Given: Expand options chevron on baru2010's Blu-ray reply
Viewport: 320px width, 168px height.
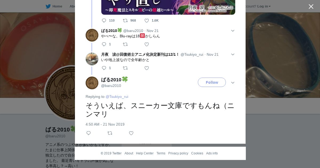Looking at the screenshot, I should tap(233, 31).
